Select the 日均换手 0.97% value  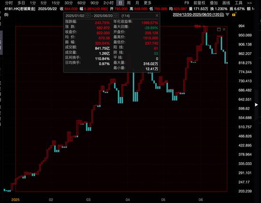coord(104,64)
